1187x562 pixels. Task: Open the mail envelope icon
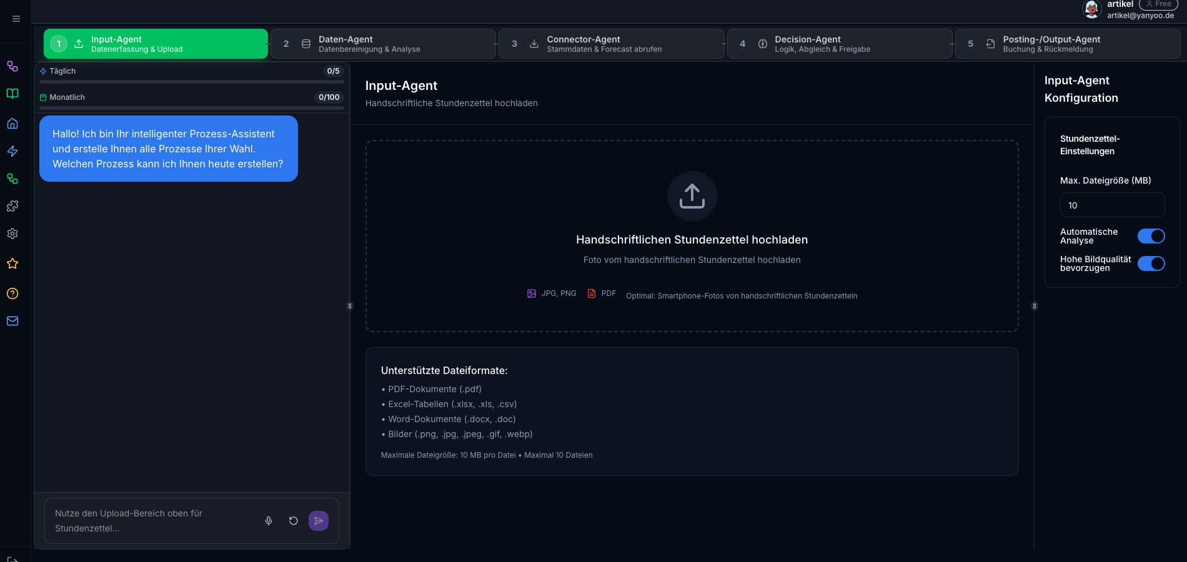pos(12,321)
